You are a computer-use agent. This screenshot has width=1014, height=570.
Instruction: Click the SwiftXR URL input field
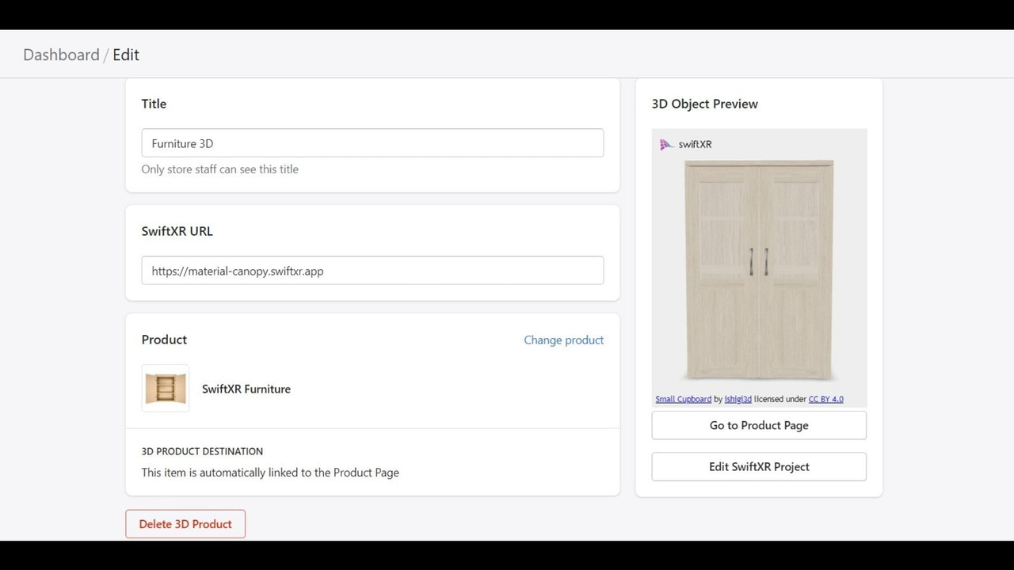pyautogui.click(x=372, y=270)
